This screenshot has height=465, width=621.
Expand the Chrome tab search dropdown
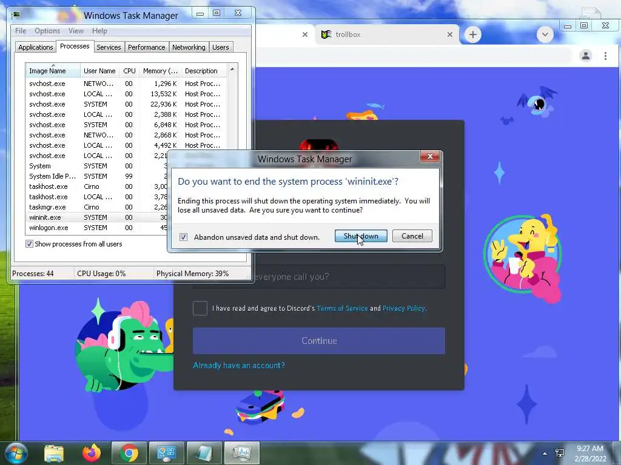click(545, 35)
